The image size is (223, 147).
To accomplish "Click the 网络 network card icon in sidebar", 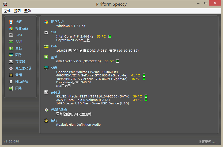I will 11,88.
